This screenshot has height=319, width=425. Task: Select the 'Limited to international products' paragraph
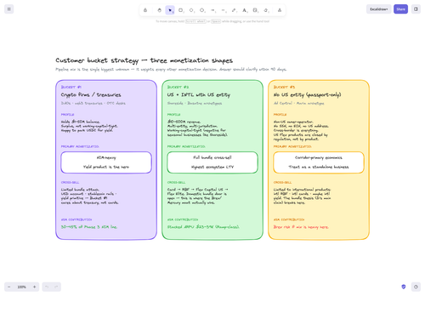point(302,196)
